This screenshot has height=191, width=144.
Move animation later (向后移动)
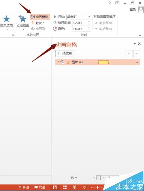click(x=103, y=29)
